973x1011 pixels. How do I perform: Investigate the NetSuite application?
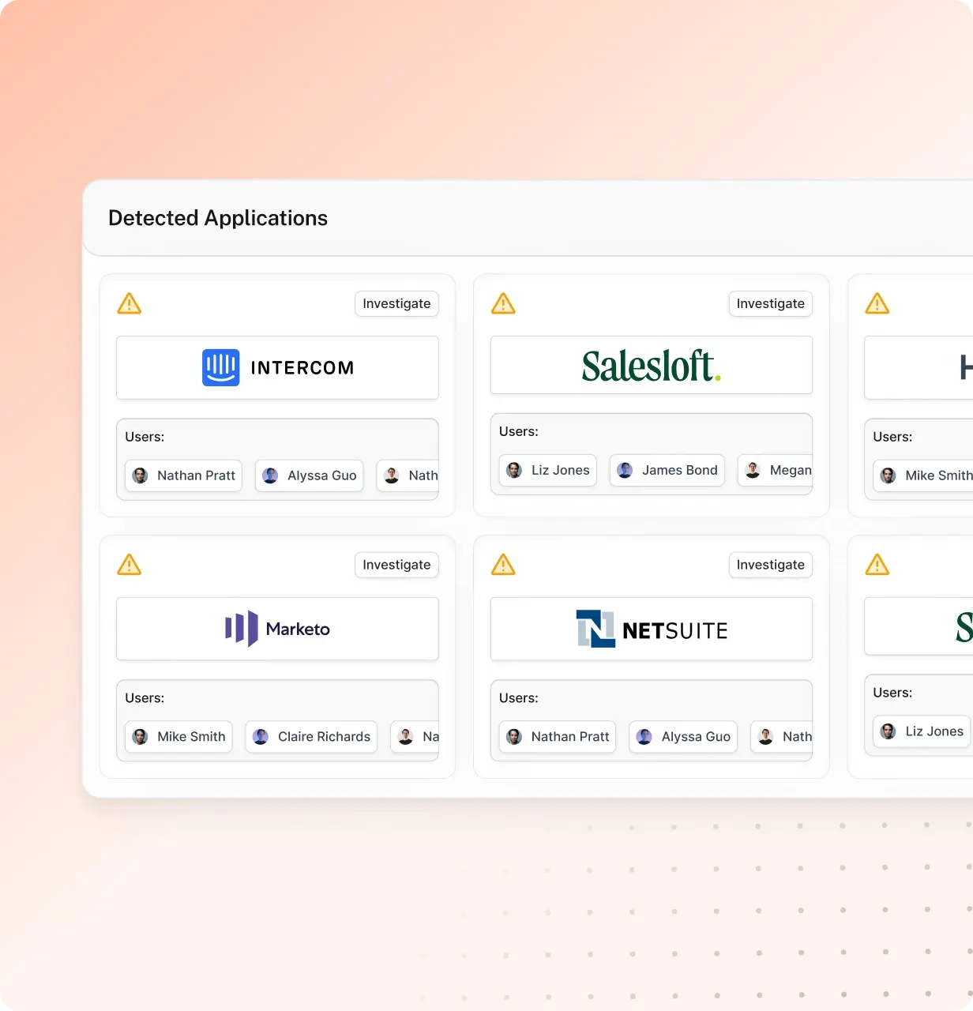point(770,565)
